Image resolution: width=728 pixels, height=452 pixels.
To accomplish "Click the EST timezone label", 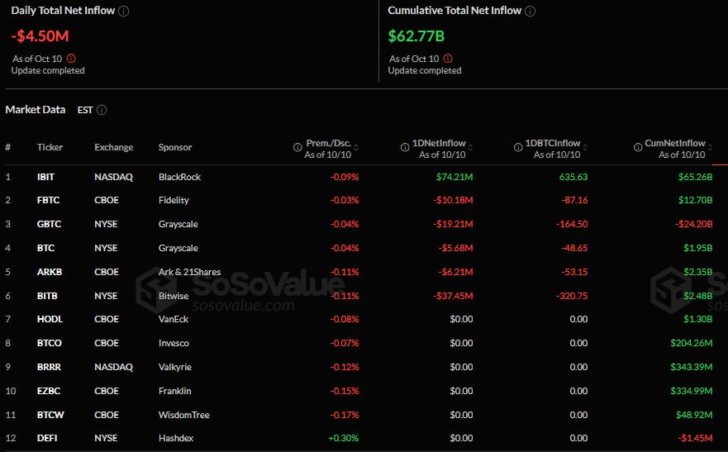I will pos(85,110).
